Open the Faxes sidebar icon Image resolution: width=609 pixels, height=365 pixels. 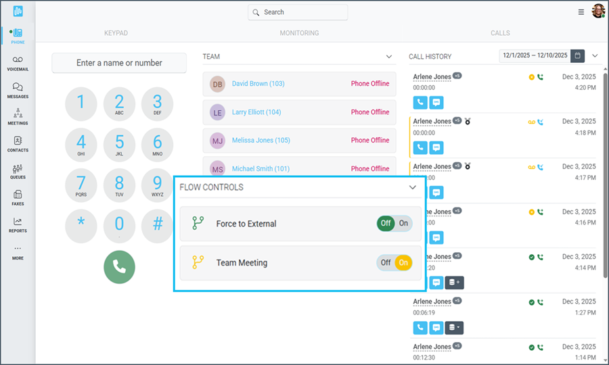pos(18,197)
